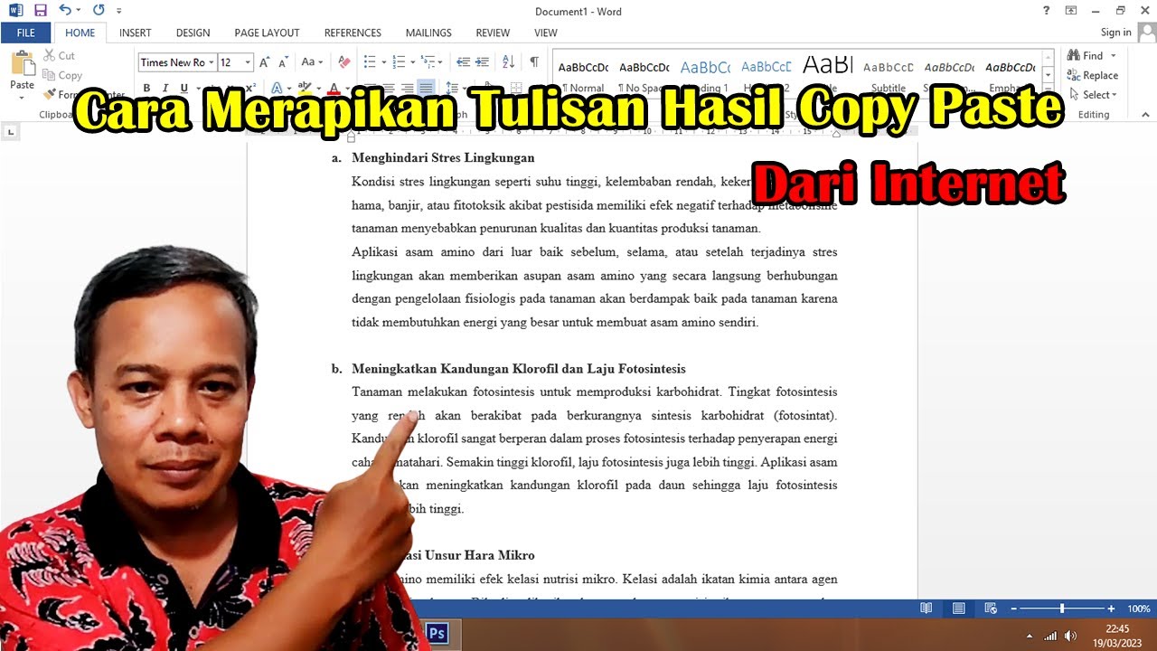Viewport: 1157px width, 651px height.
Task: Click the taskbar volume speaker icon
Action: (x=1071, y=635)
